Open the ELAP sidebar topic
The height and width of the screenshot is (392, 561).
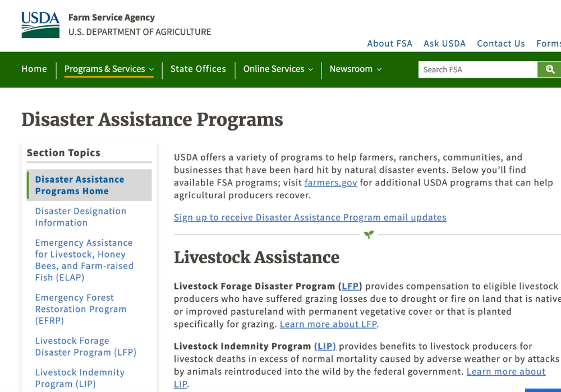[x=84, y=260]
